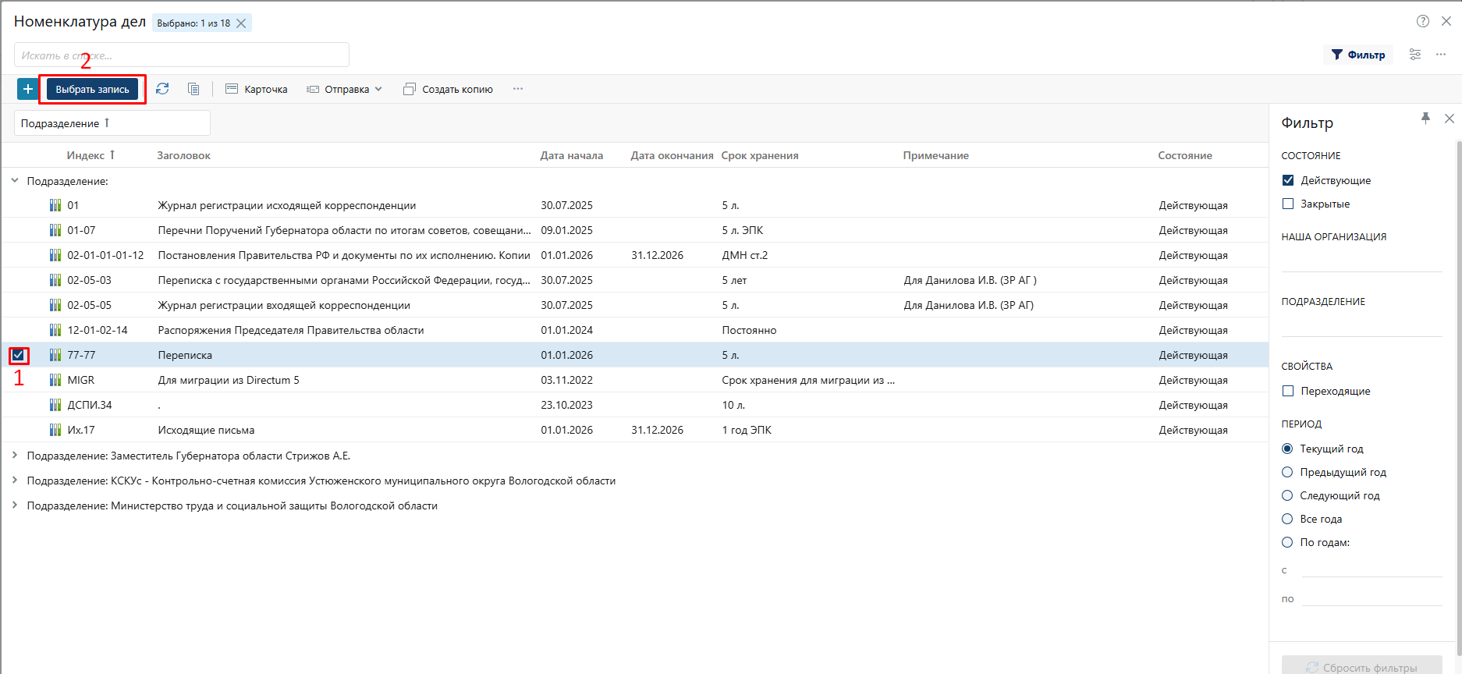
Task: Toggle the 'Фильтр' button
Action: coord(1358,55)
